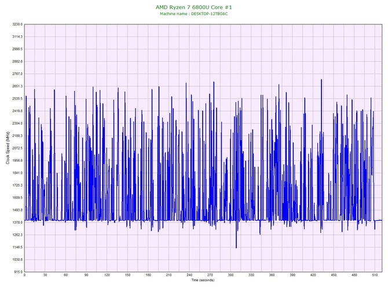Click the y-axis value 2072.5
Image resolution: width=388 pixels, height=290 pixels.
tap(17, 148)
